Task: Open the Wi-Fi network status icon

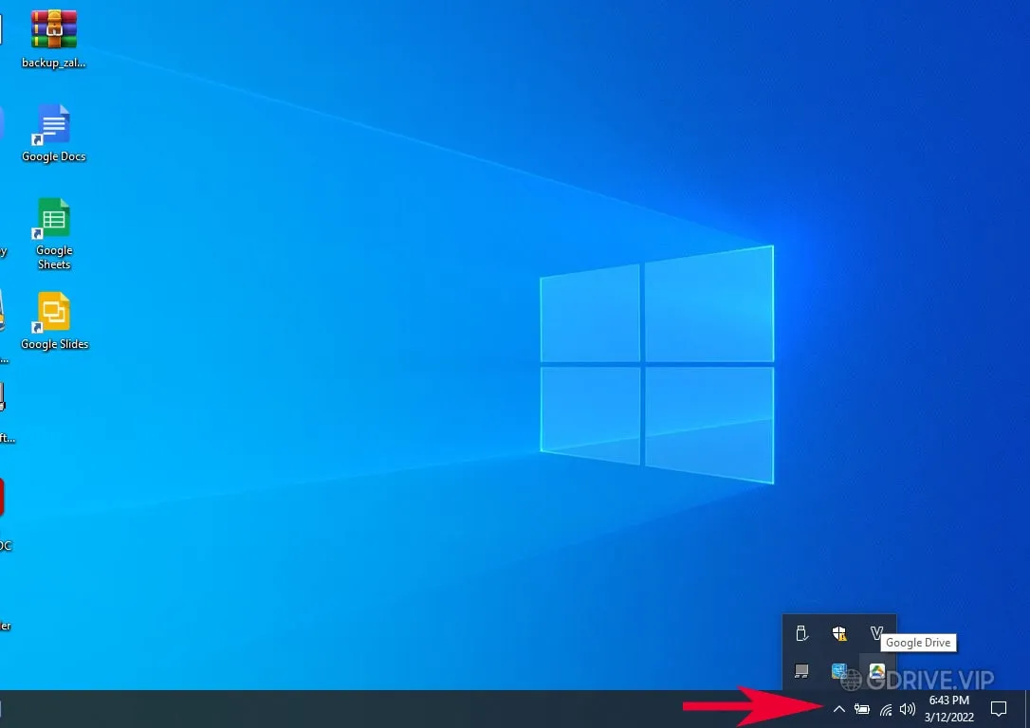Action: (x=885, y=708)
